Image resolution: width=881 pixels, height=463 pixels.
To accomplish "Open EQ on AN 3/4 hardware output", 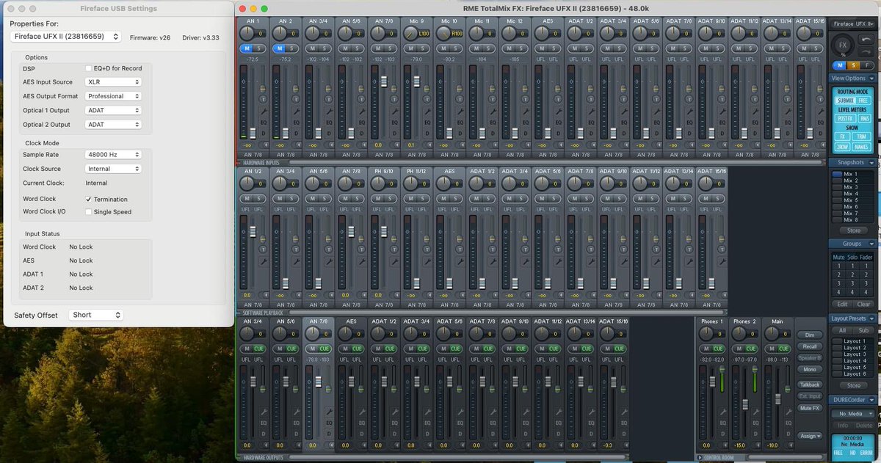I will pyautogui.click(x=264, y=423).
